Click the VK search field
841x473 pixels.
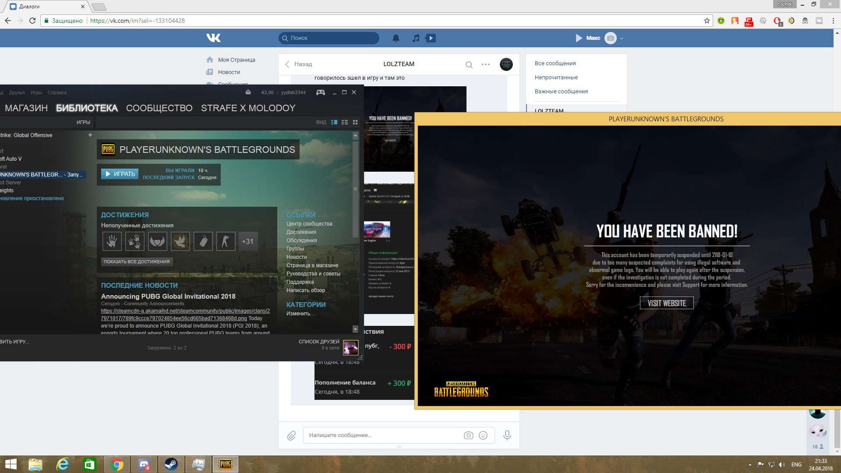(x=329, y=38)
